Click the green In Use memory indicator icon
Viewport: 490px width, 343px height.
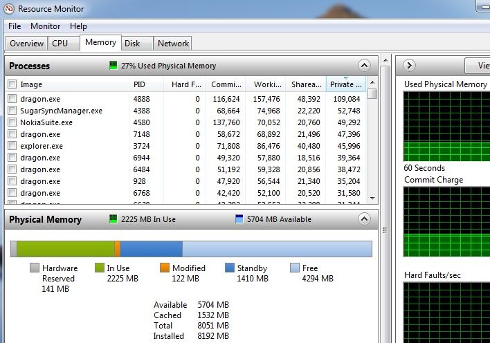pos(115,219)
